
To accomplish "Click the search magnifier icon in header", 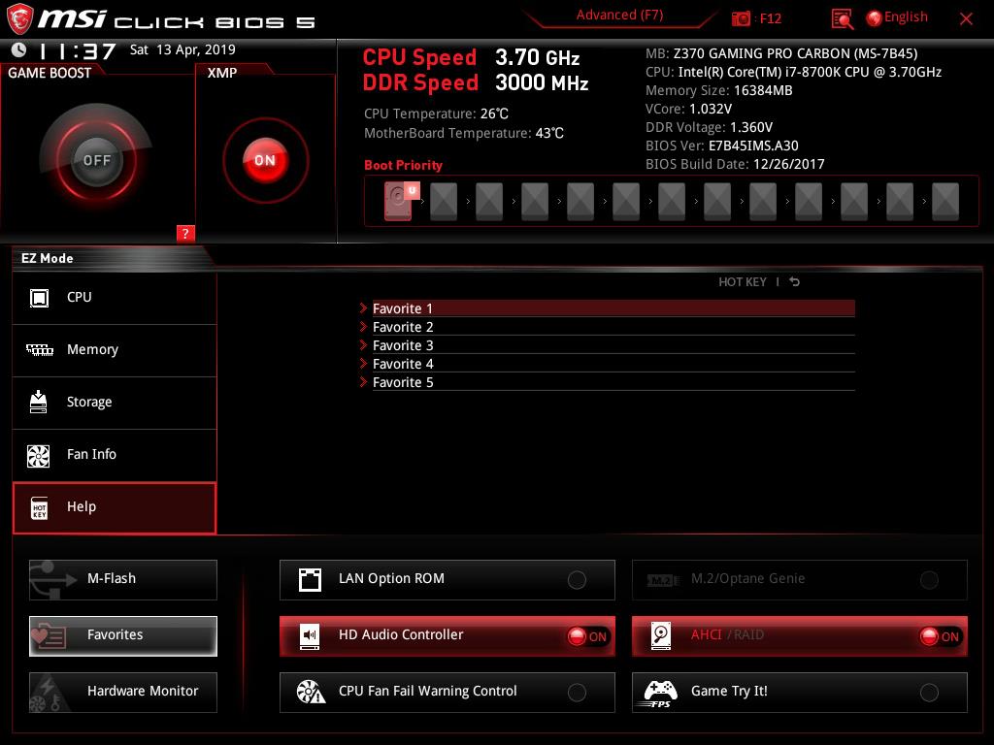I will (x=843, y=18).
